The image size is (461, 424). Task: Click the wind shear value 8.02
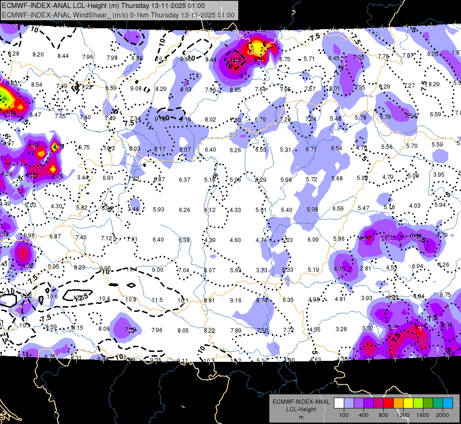pyautogui.click(x=210, y=120)
